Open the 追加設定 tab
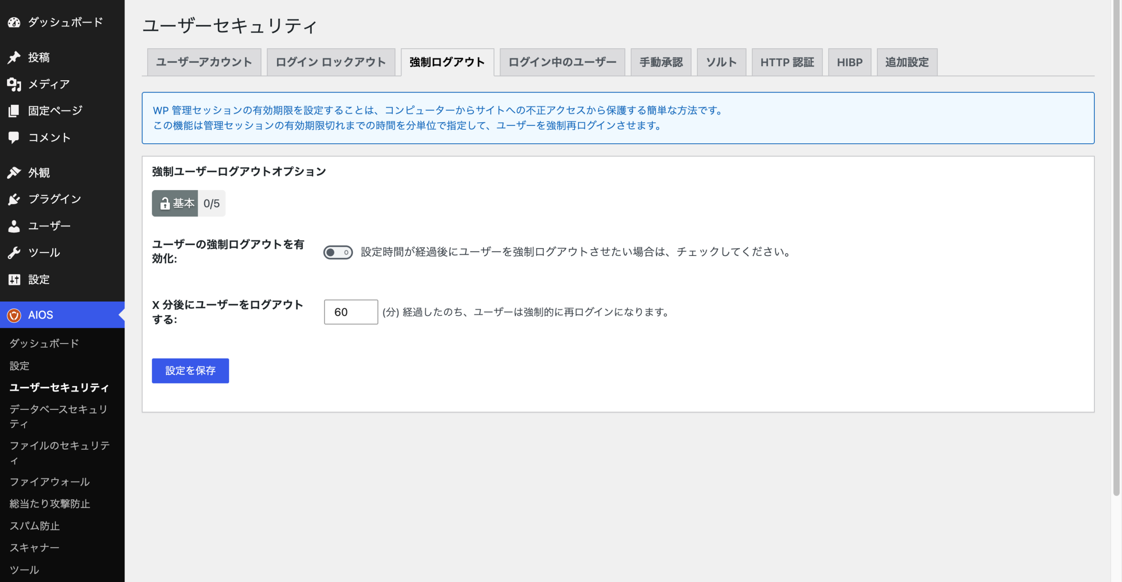The image size is (1122, 582). [907, 62]
